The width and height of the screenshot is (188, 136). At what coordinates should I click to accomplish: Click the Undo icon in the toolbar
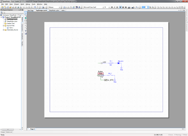[35, 7]
